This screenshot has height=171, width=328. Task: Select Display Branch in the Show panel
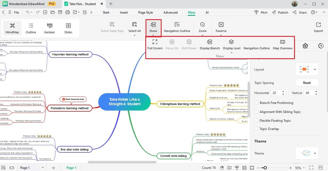click(x=210, y=44)
